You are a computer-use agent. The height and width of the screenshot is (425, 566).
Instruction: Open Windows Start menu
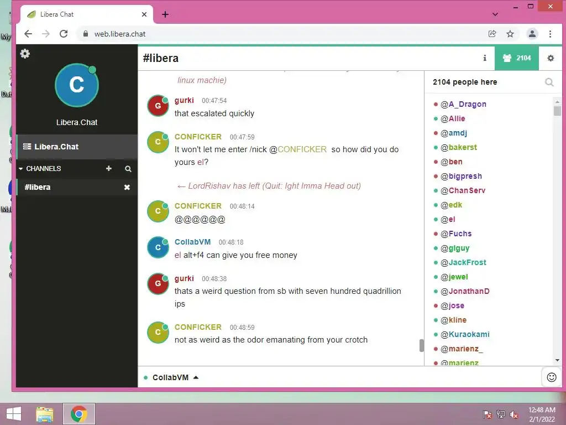(x=14, y=414)
